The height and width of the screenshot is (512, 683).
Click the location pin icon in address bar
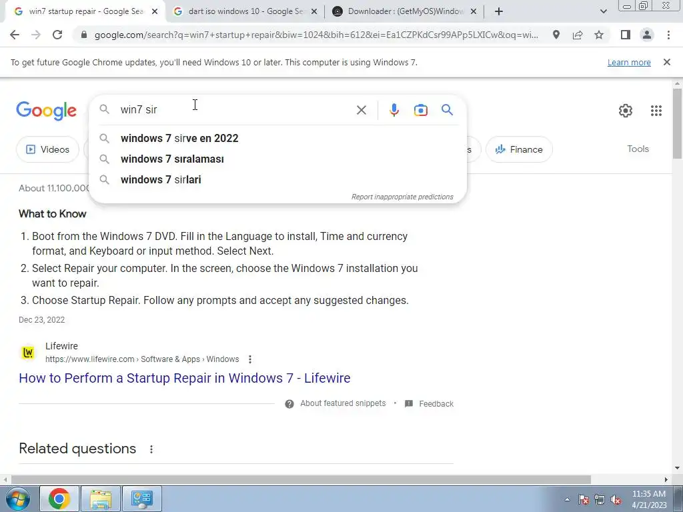556,35
